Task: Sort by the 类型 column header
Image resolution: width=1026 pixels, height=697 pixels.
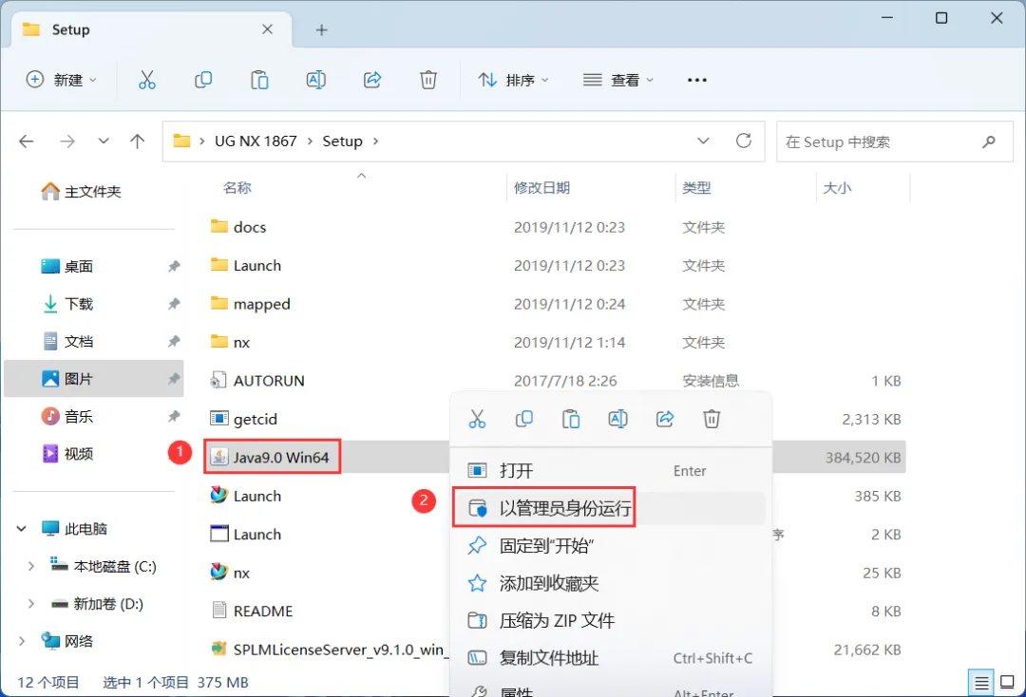Action: point(696,188)
